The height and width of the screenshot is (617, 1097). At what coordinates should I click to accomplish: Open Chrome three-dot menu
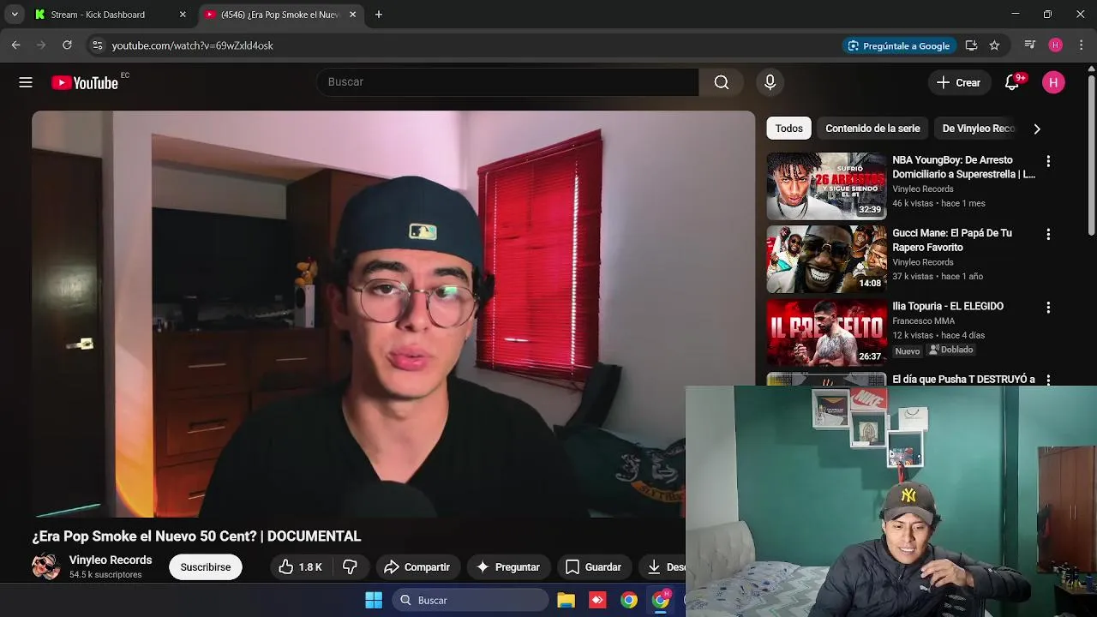(x=1081, y=45)
